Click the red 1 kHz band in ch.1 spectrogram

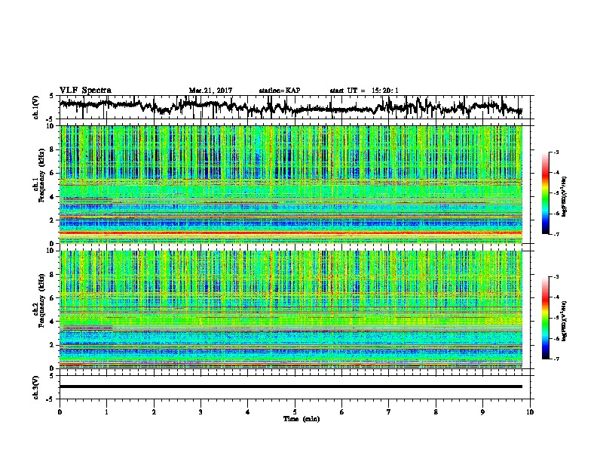point(291,233)
